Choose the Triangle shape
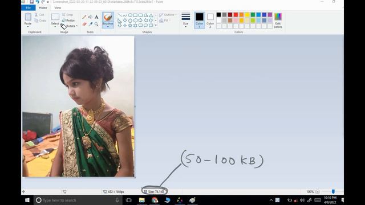Viewport: 365px width, 205px height. point(151,15)
